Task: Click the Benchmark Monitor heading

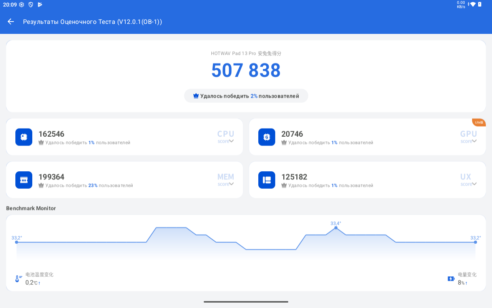Action: [x=31, y=208]
